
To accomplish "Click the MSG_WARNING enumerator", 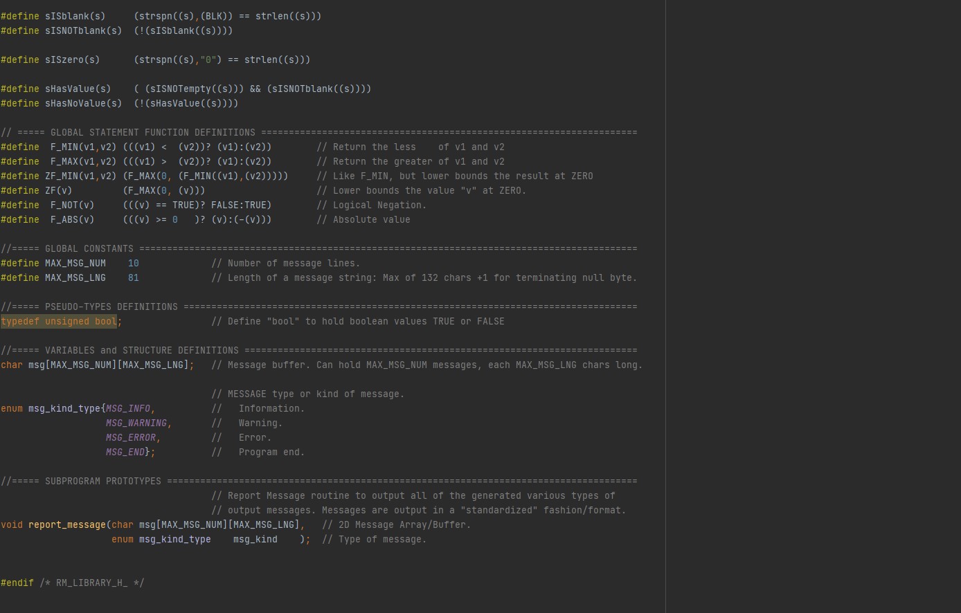I will coord(136,423).
